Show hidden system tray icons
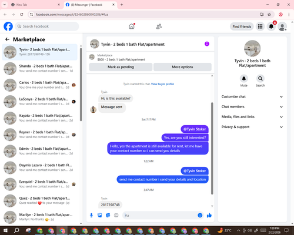The image size is (294, 235). 238,230
